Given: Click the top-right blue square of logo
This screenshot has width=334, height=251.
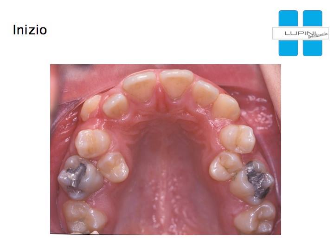Looking at the screenshot, I should tap(313, 19).
